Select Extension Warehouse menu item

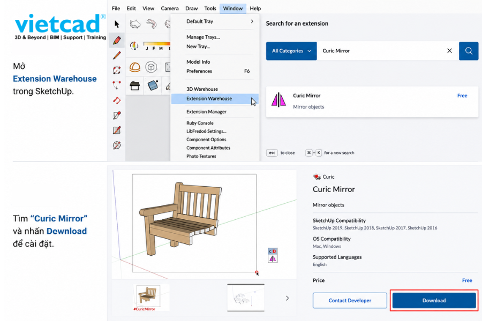tap(215, 98)
